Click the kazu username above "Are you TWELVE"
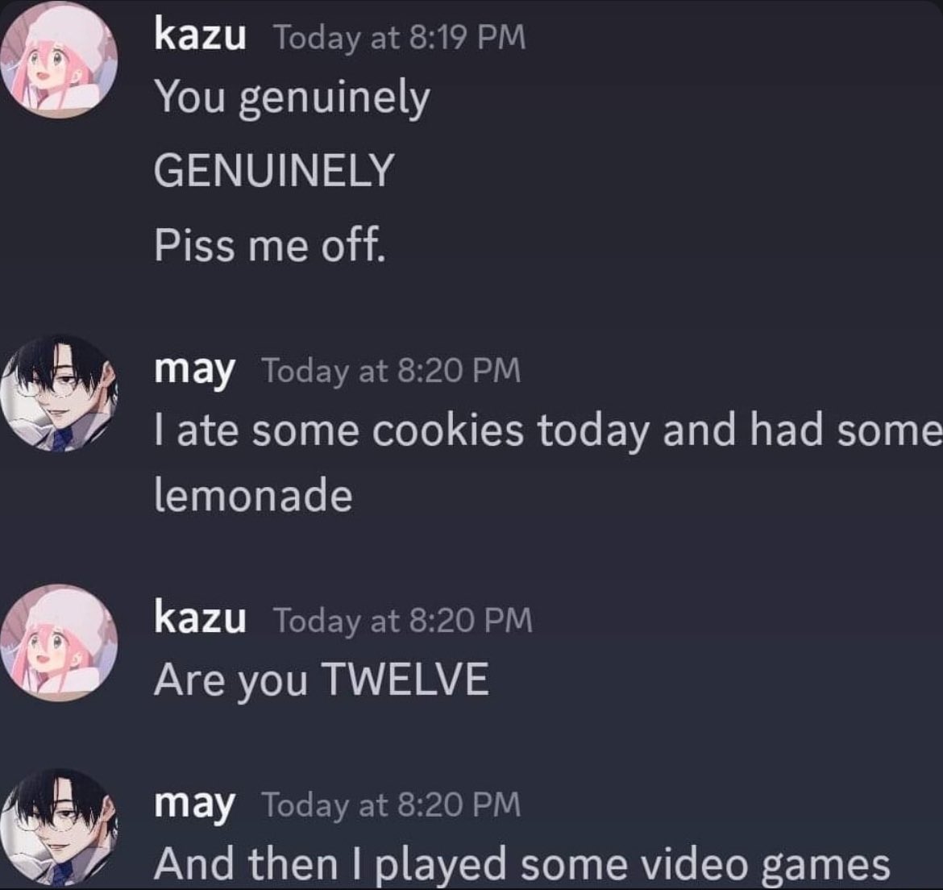Viewport: 943px width, 890px height. [x=200, y=618]
